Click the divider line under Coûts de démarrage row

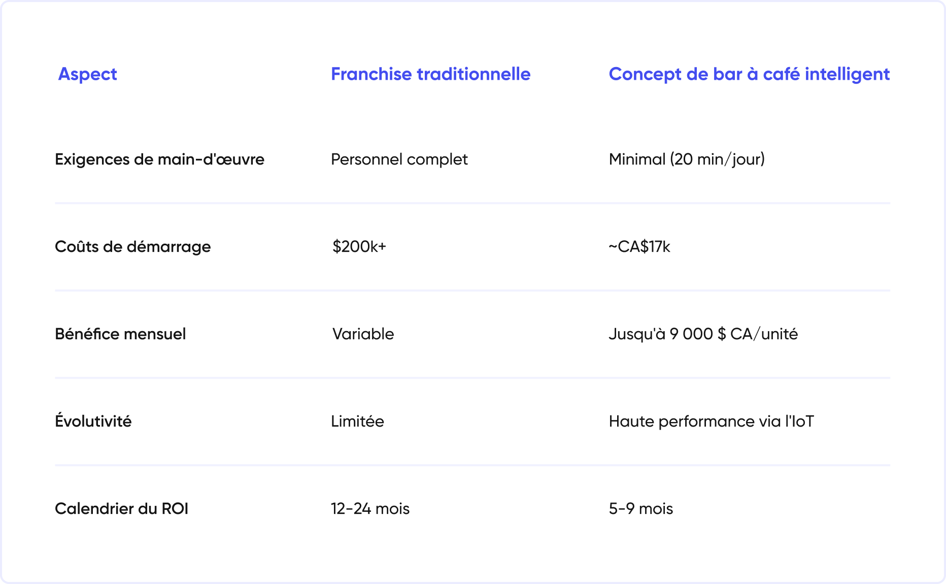tap(472, 290)
